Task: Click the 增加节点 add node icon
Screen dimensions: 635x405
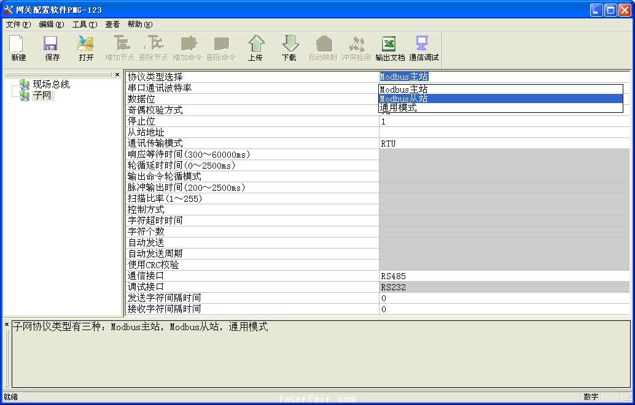Action: (x=120, y=48)
